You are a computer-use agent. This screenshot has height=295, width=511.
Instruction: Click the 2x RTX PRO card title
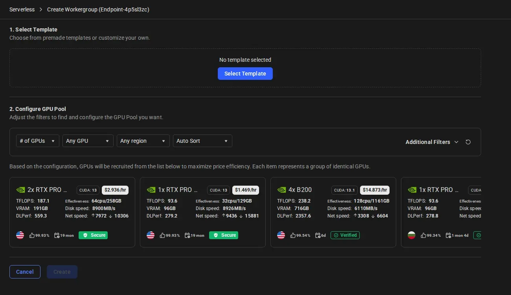47,190
